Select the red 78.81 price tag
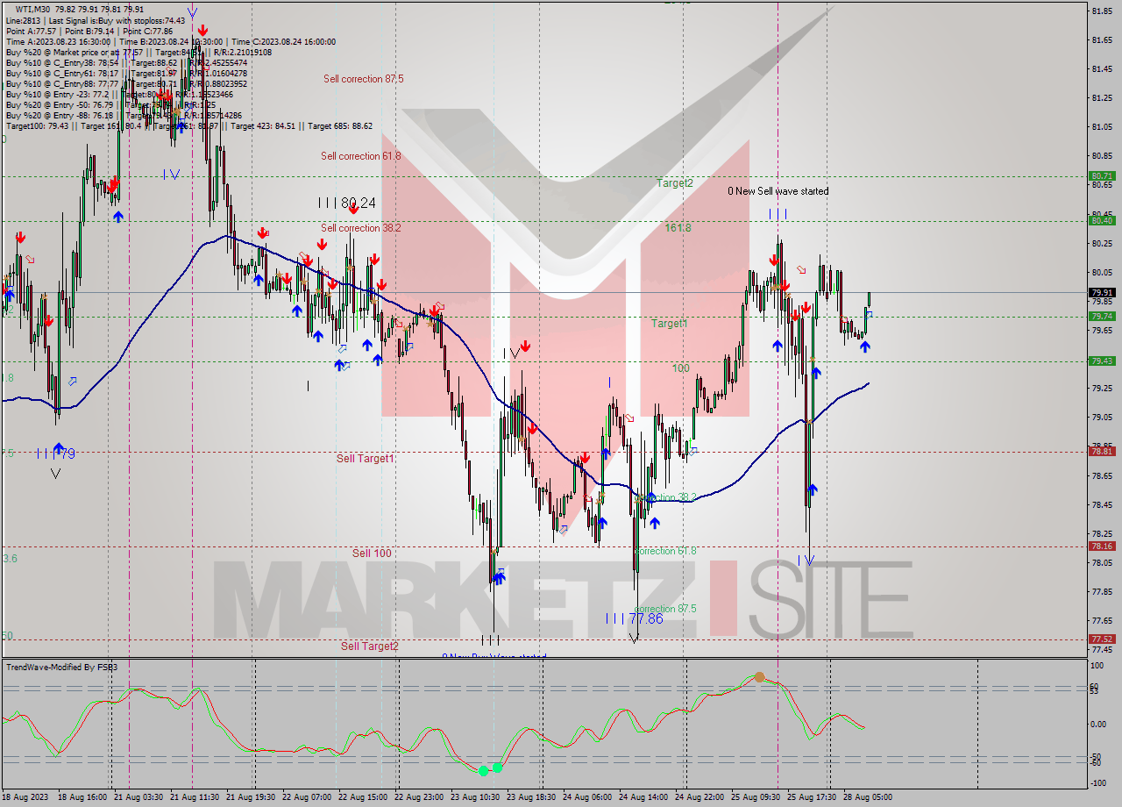The width and height of the screenshot is (1122, 807). pos(1102,451)
